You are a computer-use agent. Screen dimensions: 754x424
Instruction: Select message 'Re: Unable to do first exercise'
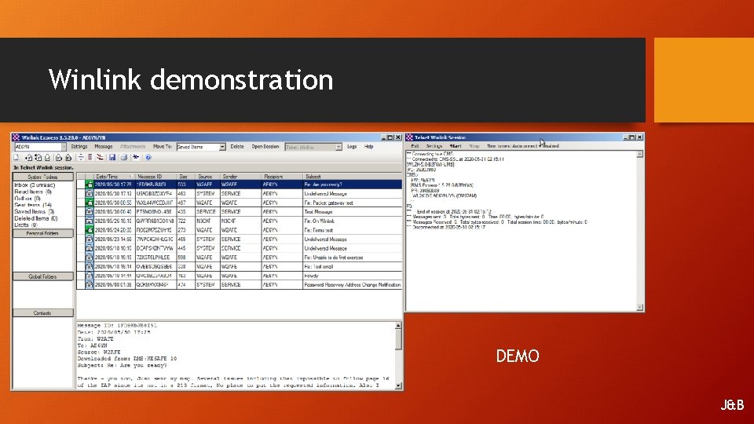240,258
